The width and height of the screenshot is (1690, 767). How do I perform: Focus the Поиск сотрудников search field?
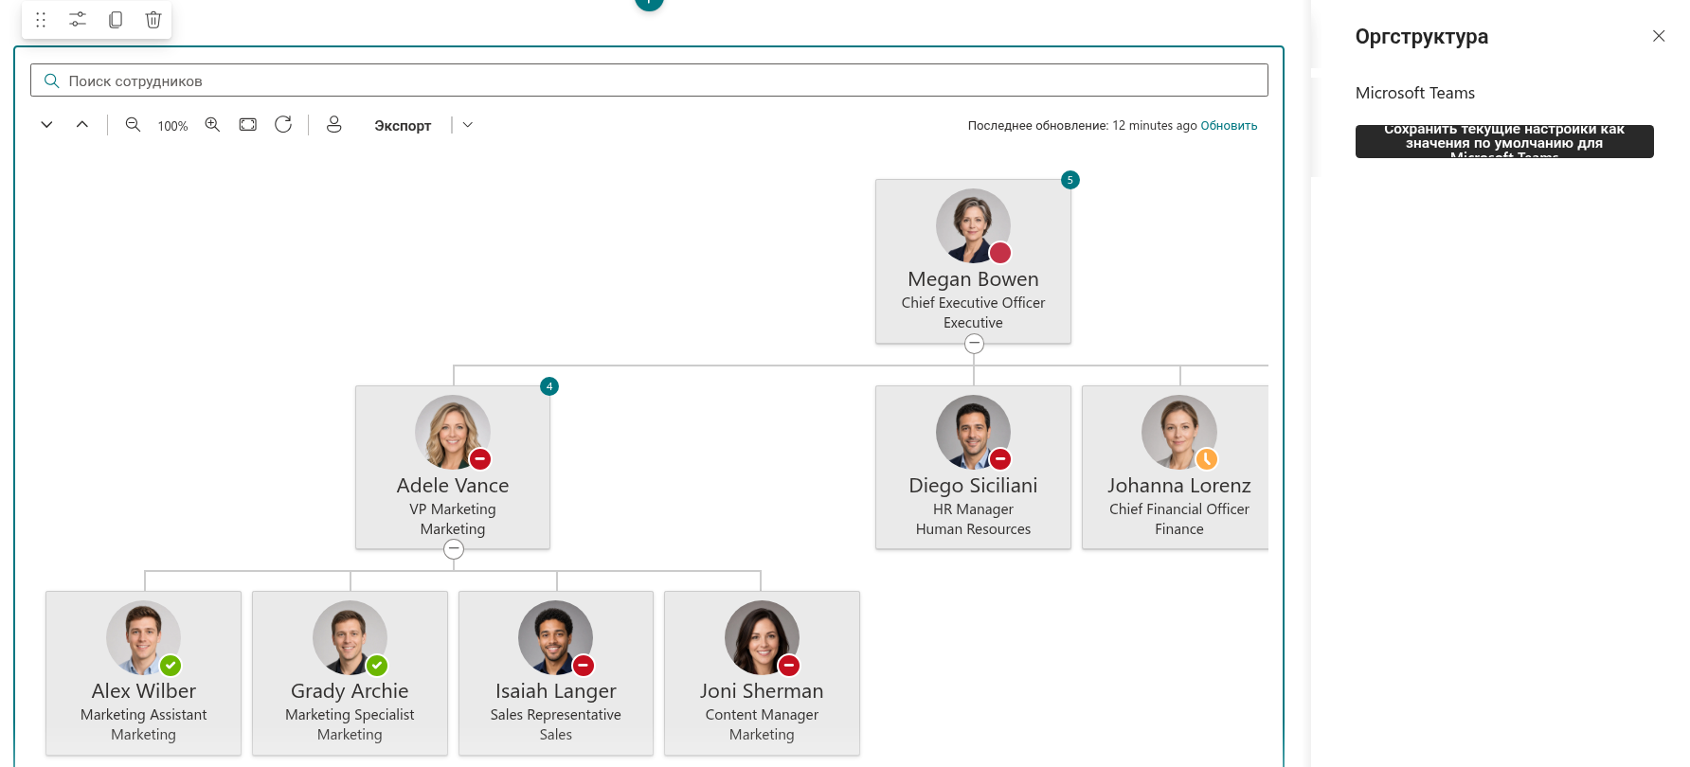pyautogui.click(x=649, y=80)
